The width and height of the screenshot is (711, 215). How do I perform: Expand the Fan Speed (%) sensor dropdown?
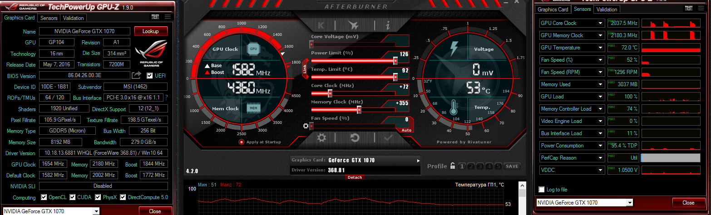point(601,60)
